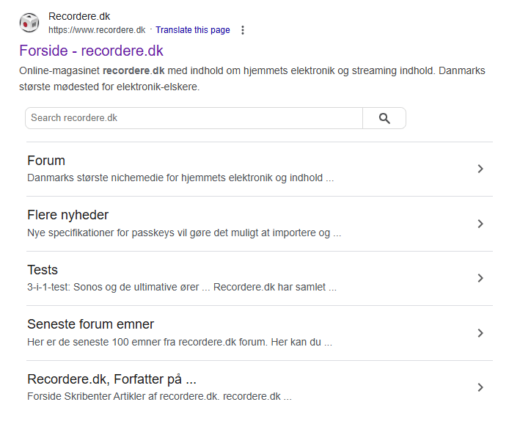Click Translate this page link
509x424 pixels.
coord(193,30)
